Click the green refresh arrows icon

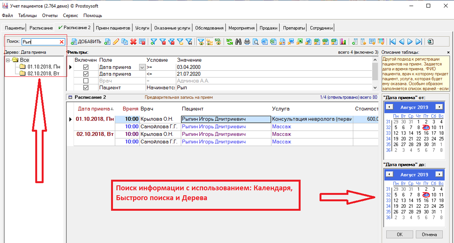coord(230,42)
